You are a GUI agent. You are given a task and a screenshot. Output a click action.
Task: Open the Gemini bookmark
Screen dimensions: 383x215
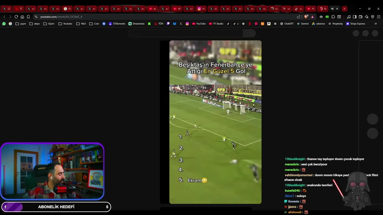[x=303, y=24]
